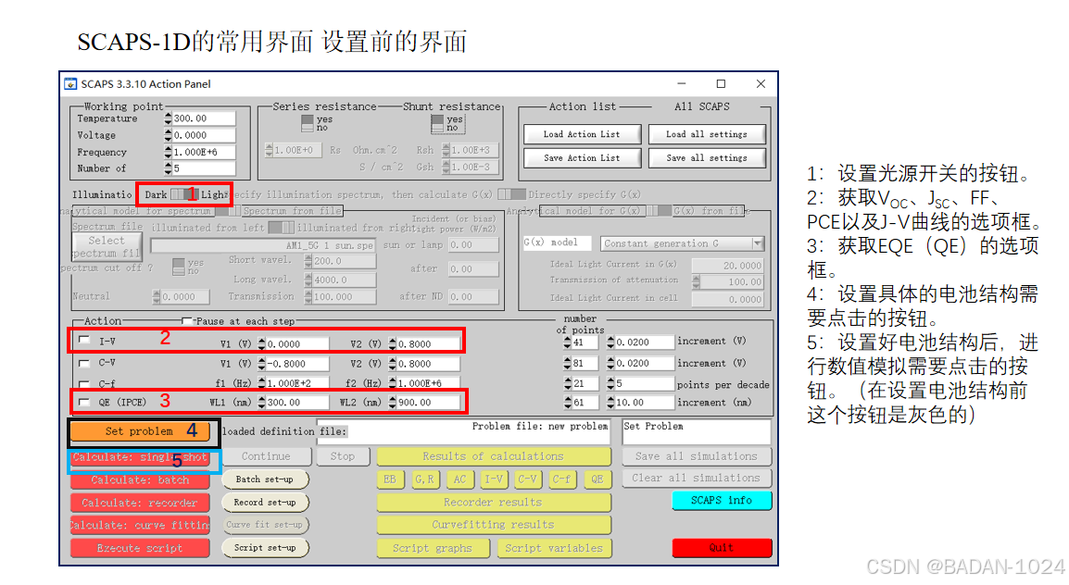Run Calculate: single shot
The image size is (1069, 585).
point(140,457)
